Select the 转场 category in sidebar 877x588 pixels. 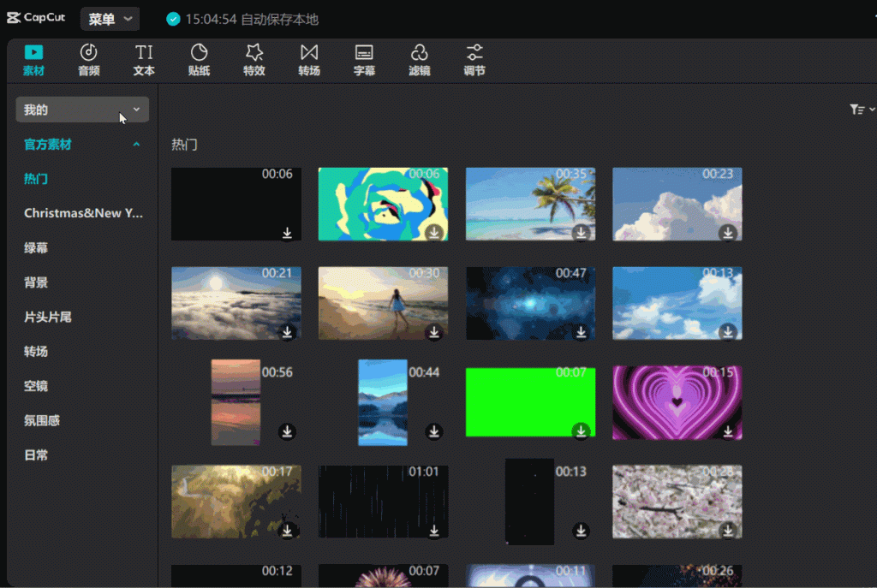(x=36, y=352)
